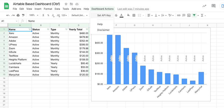Viewport: 224px width, 108px height.
Task: Open horizontal align options
Action: coord(150,15)
